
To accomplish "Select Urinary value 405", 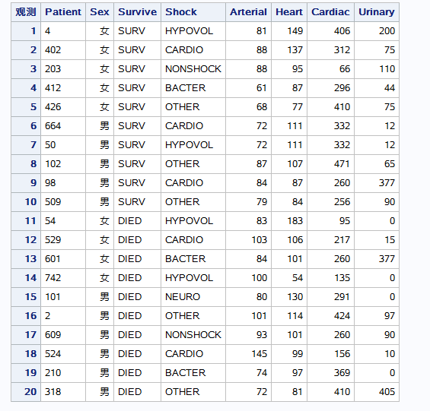I will (x=377, y=392).
